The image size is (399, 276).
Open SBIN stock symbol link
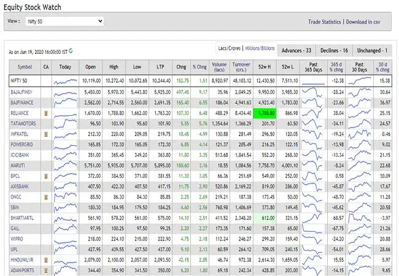(15, 208)
